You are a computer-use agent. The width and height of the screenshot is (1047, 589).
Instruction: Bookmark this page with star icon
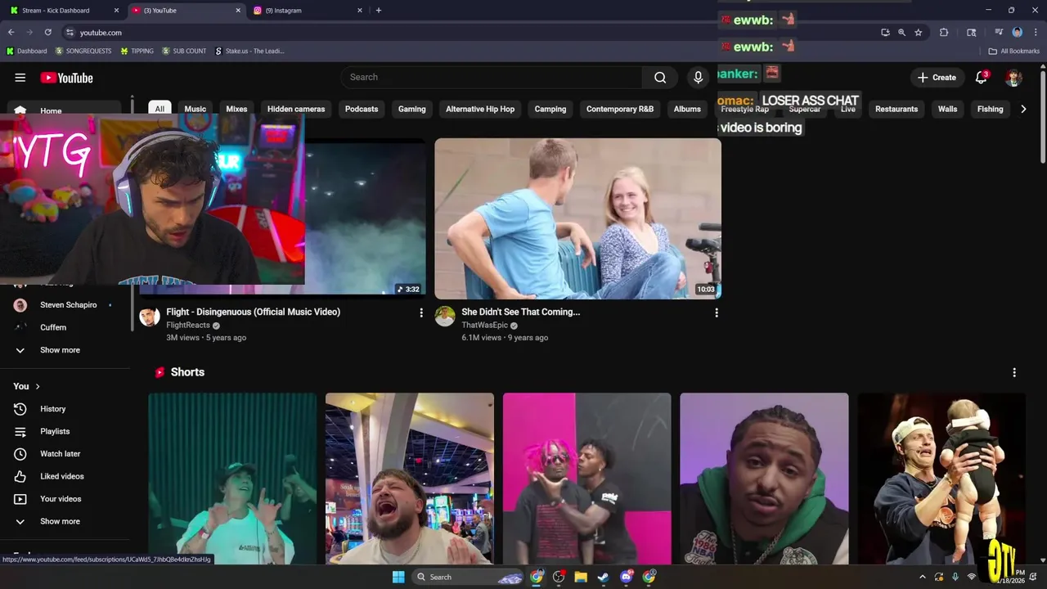click(919, 32)
